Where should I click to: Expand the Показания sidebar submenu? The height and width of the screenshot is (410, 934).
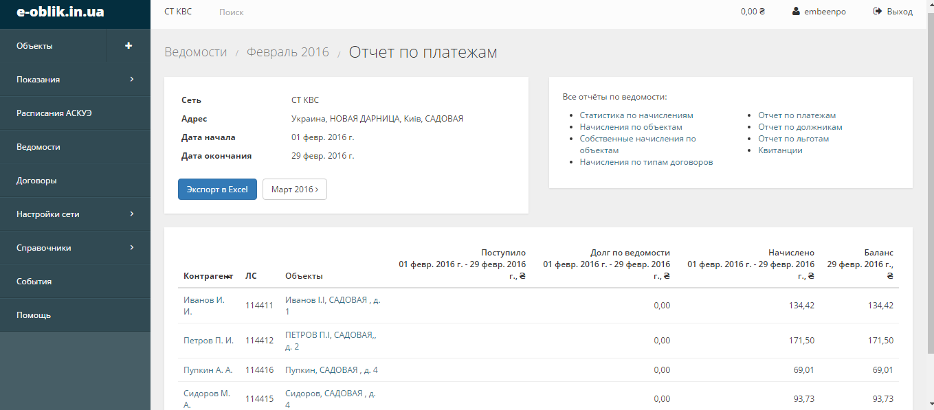[x=131, y=80]
